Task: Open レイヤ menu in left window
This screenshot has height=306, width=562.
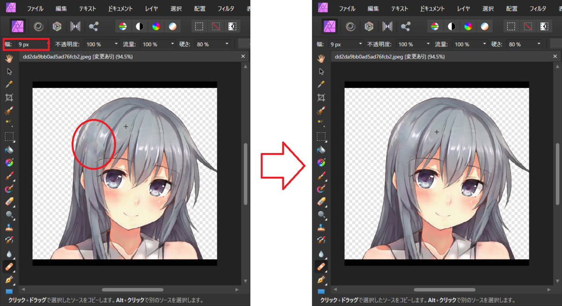Action: point(151,8)
